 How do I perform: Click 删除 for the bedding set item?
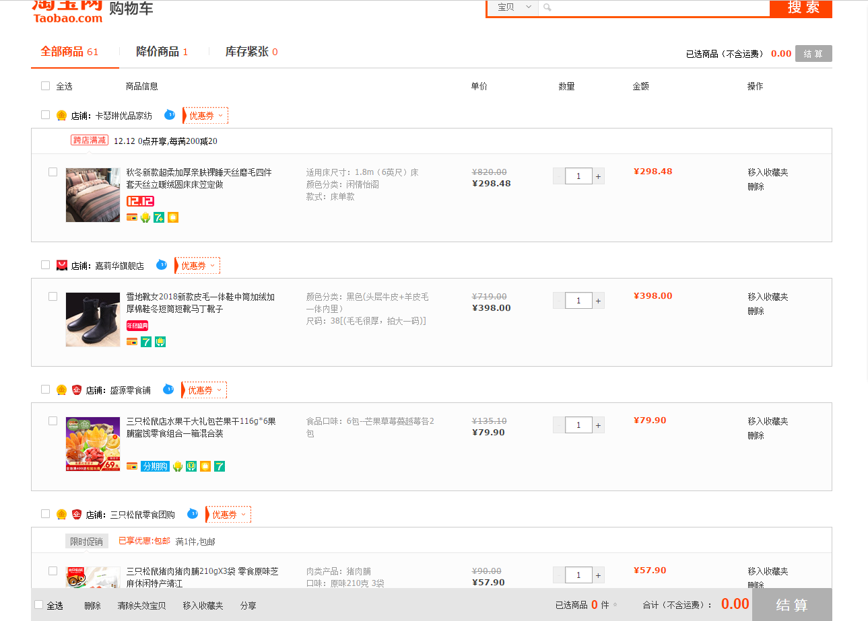click(x=756, y=186)
